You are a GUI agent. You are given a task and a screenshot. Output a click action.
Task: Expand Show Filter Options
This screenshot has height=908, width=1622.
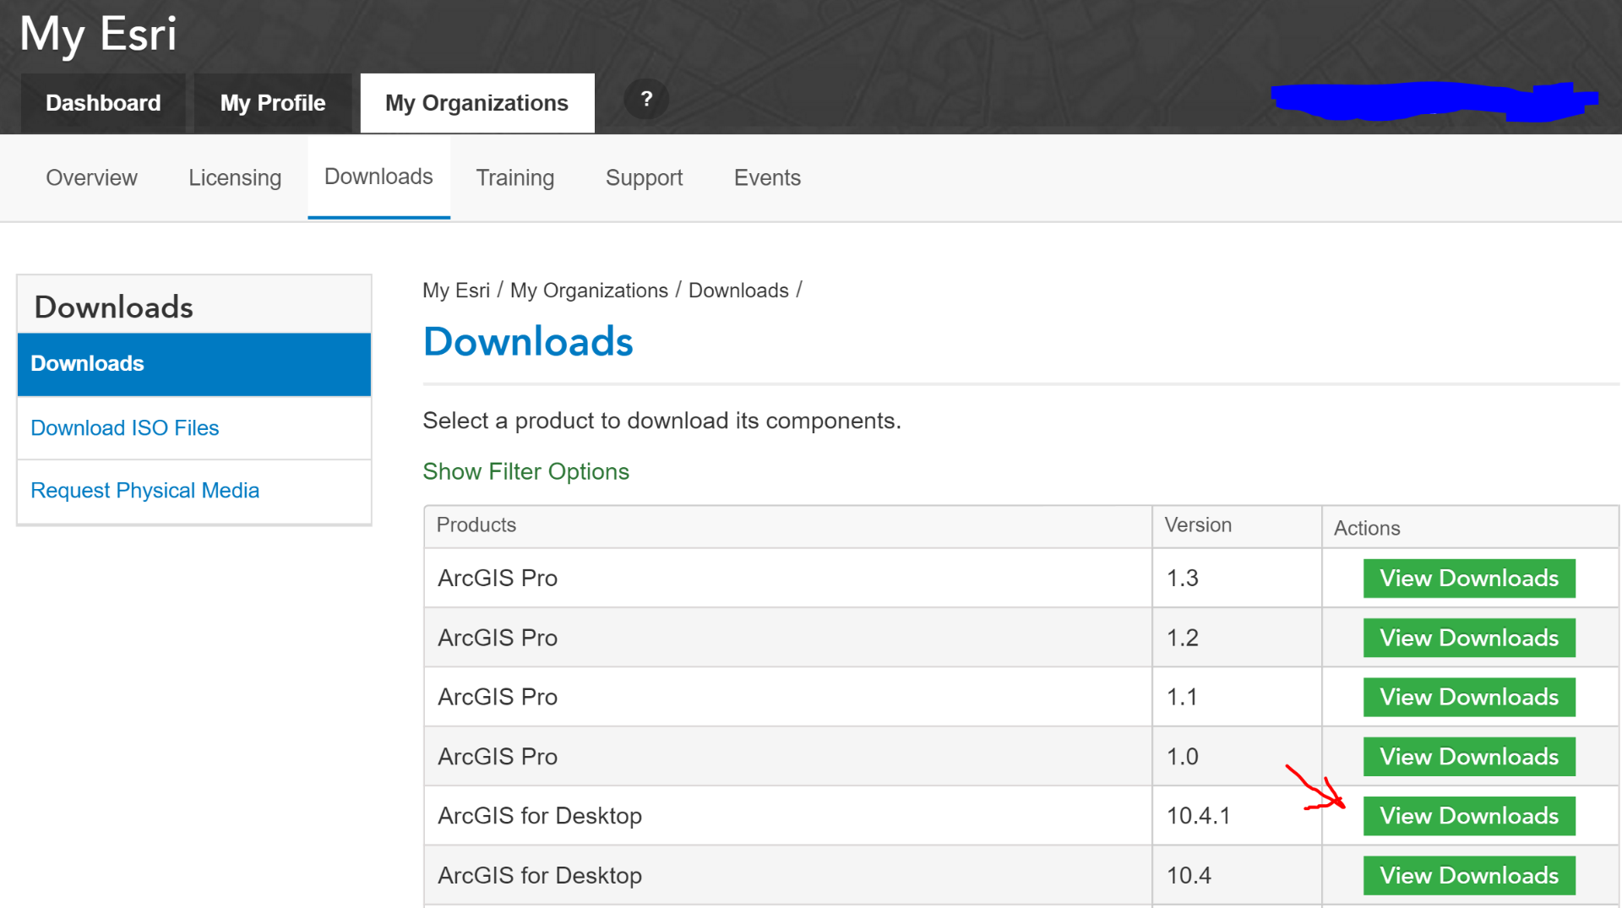point(525,471)
